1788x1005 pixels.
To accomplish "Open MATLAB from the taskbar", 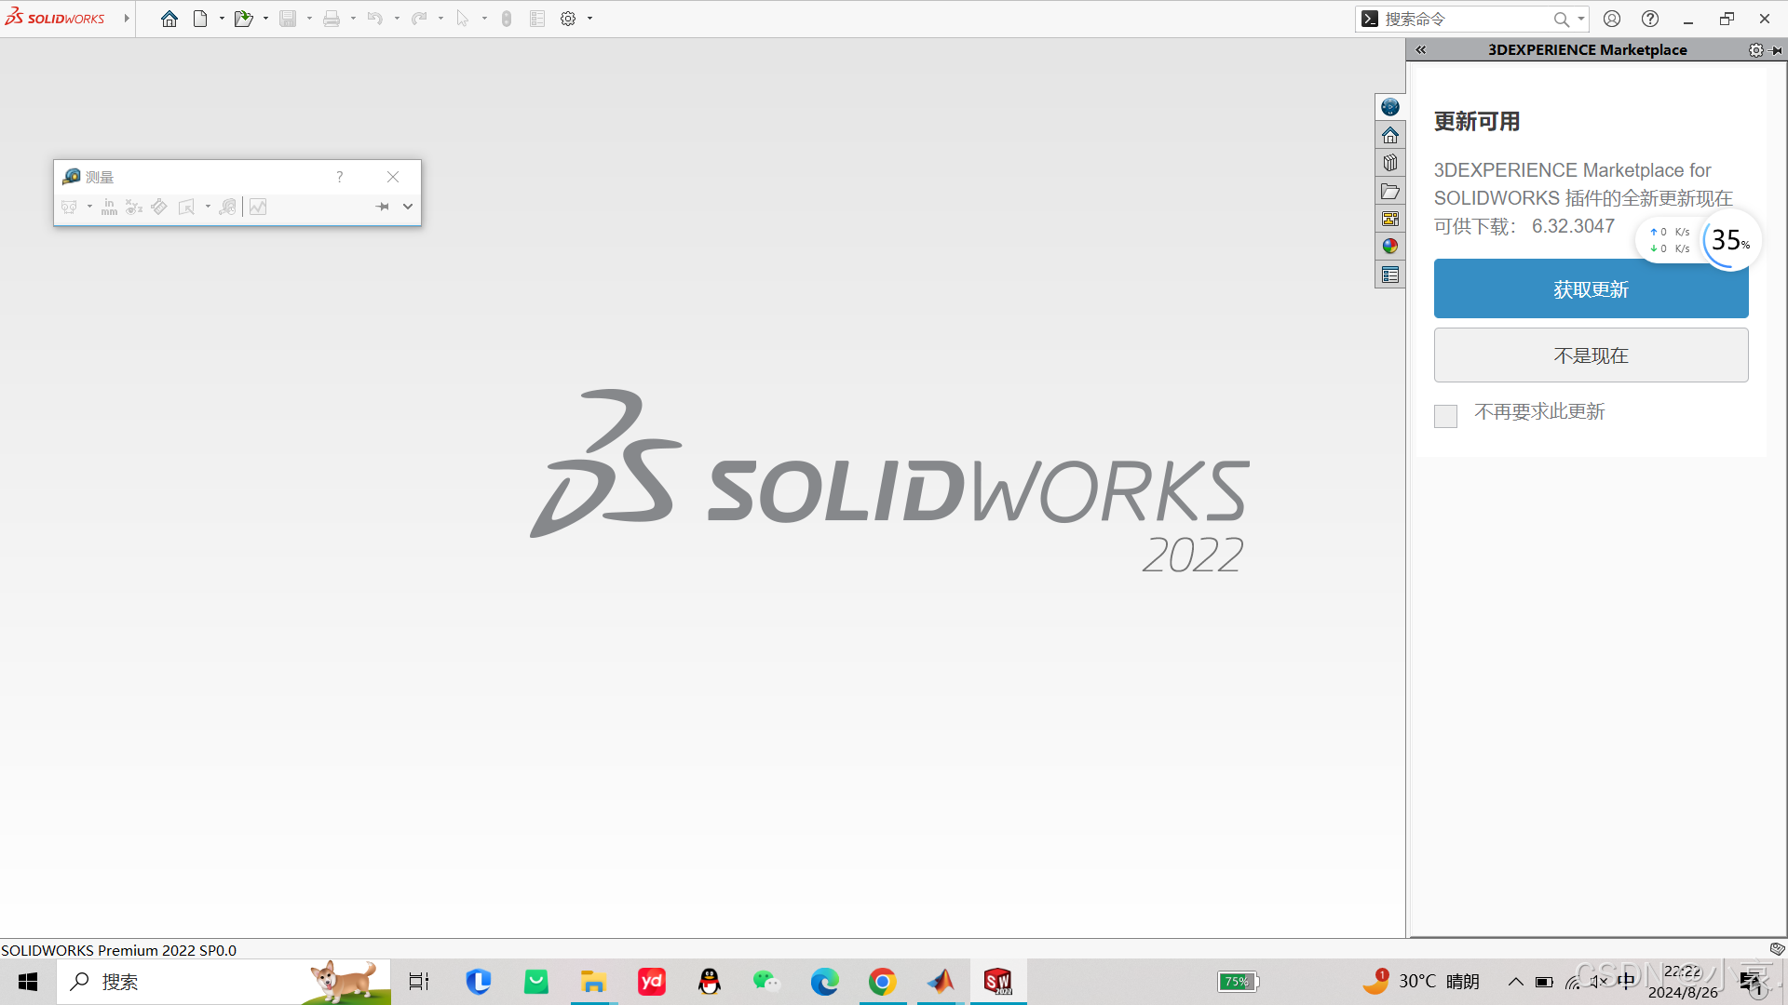I will tap(941, 982).
